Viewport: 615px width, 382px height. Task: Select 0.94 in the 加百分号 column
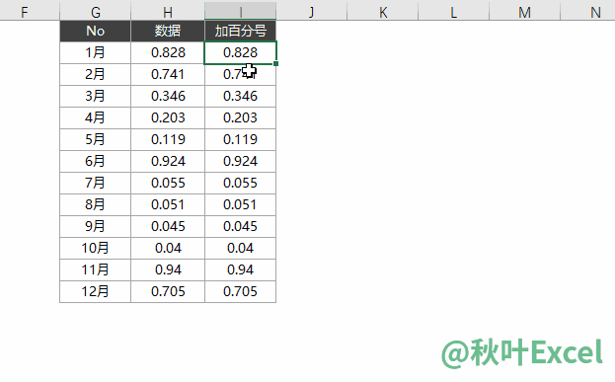point(241,269)
